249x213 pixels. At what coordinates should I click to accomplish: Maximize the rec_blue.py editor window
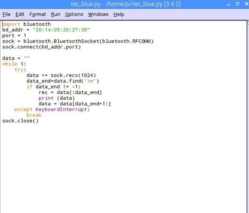238,4
